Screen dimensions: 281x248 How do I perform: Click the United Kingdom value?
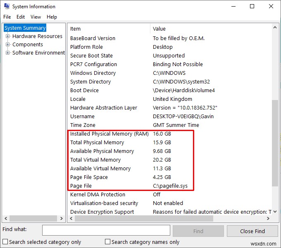click(x=172, y=99)
